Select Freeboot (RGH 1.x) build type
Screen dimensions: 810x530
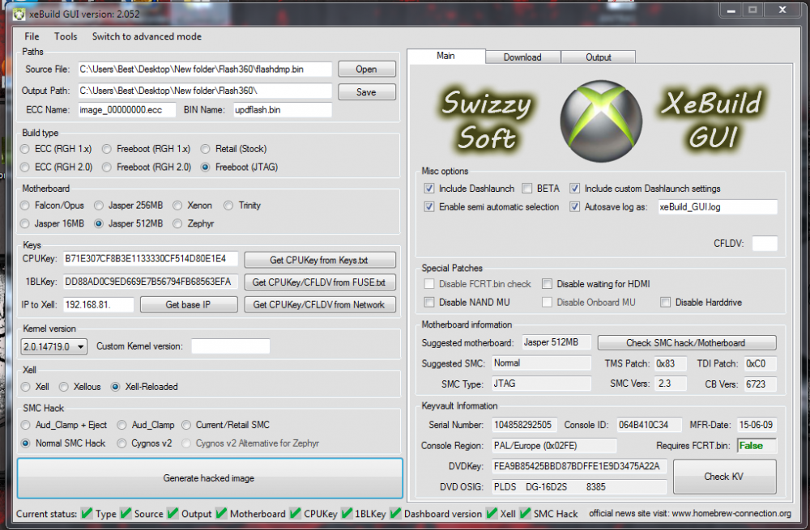[x=146, y=149]
